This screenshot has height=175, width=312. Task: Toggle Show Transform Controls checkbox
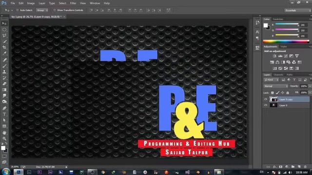[x=55, y=10]
